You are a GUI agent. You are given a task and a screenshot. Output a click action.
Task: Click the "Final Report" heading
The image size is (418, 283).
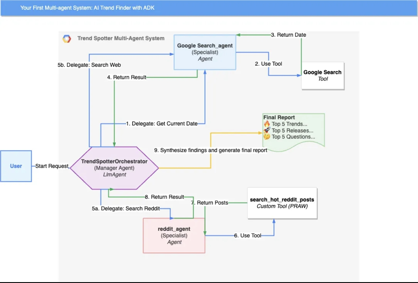click(279, 117)
